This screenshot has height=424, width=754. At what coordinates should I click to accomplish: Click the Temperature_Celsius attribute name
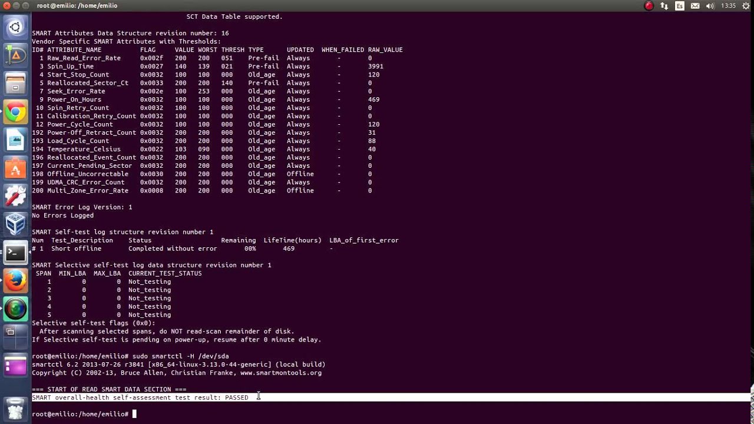(84, 149)
